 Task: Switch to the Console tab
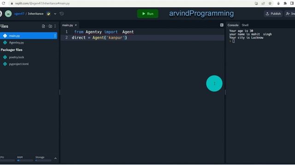pos(233,25)
